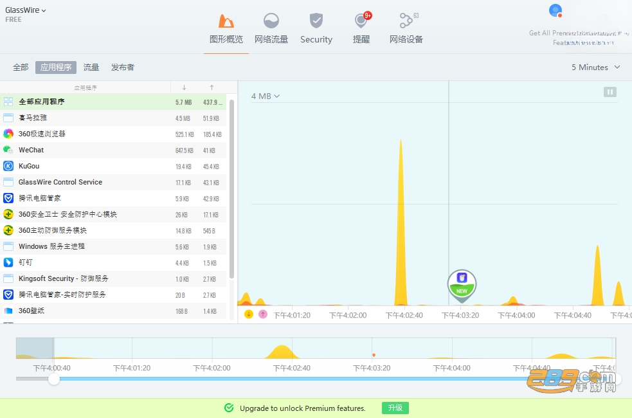This screenshot has height=418, width=632.
Task: Toggle the yellow download traffic indicator
Action: 249,314
